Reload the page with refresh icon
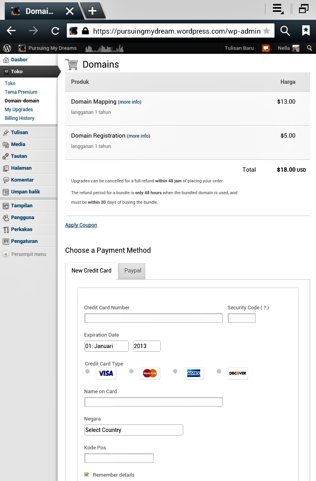The height and width of the screenshot is (481, 316). [x=55, y=31]
